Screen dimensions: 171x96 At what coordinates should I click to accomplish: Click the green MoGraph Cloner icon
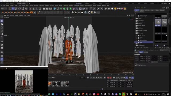71,9
